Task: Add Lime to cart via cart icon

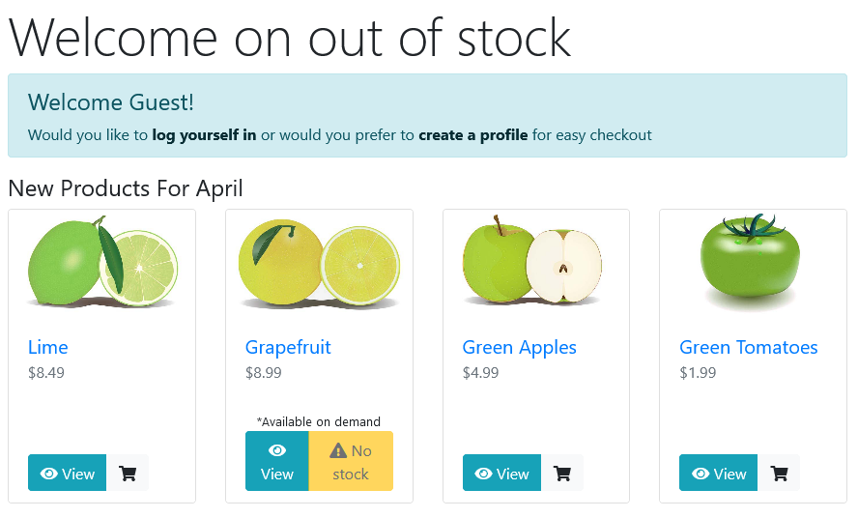Action: (x=128, y=473)
